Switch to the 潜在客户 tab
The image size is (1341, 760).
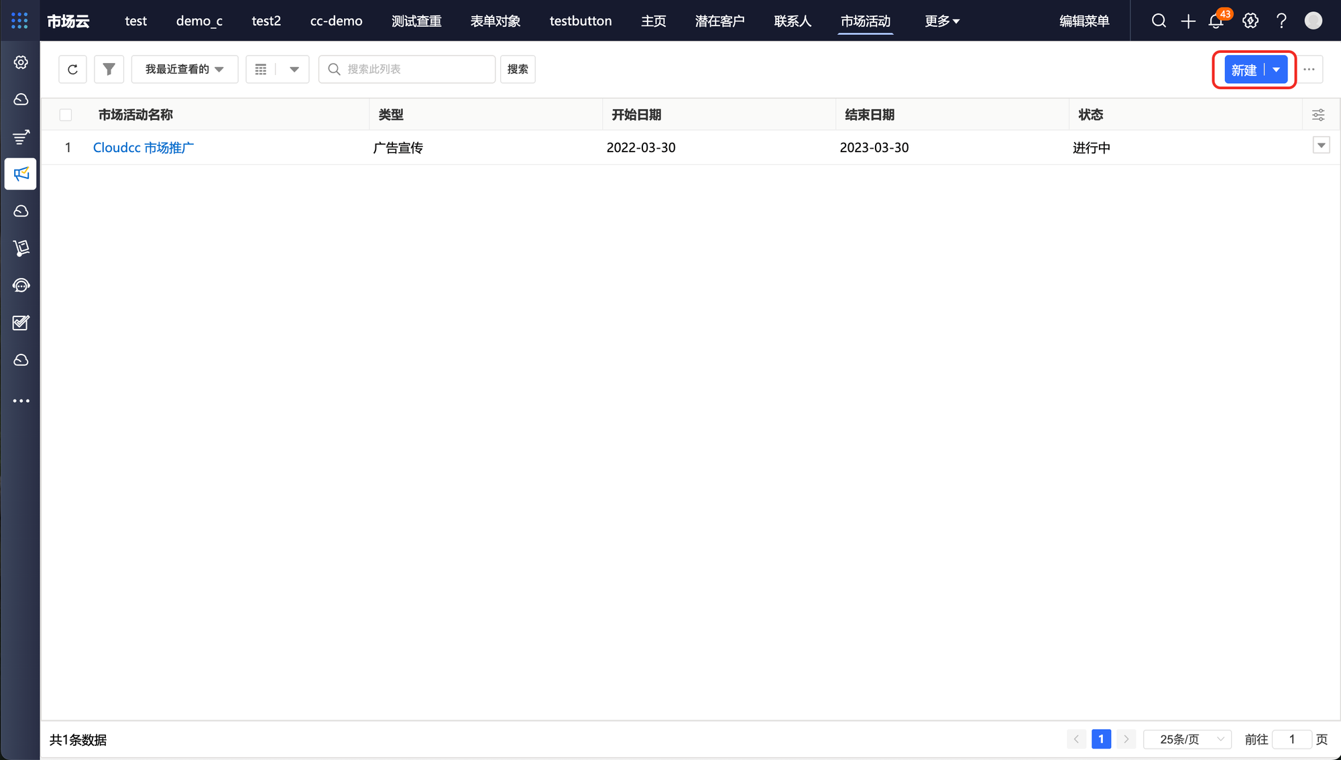tap(719, 21)
